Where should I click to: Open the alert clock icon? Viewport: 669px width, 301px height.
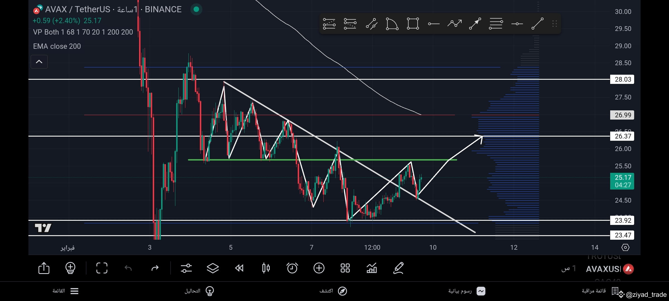tap(292, 268)
